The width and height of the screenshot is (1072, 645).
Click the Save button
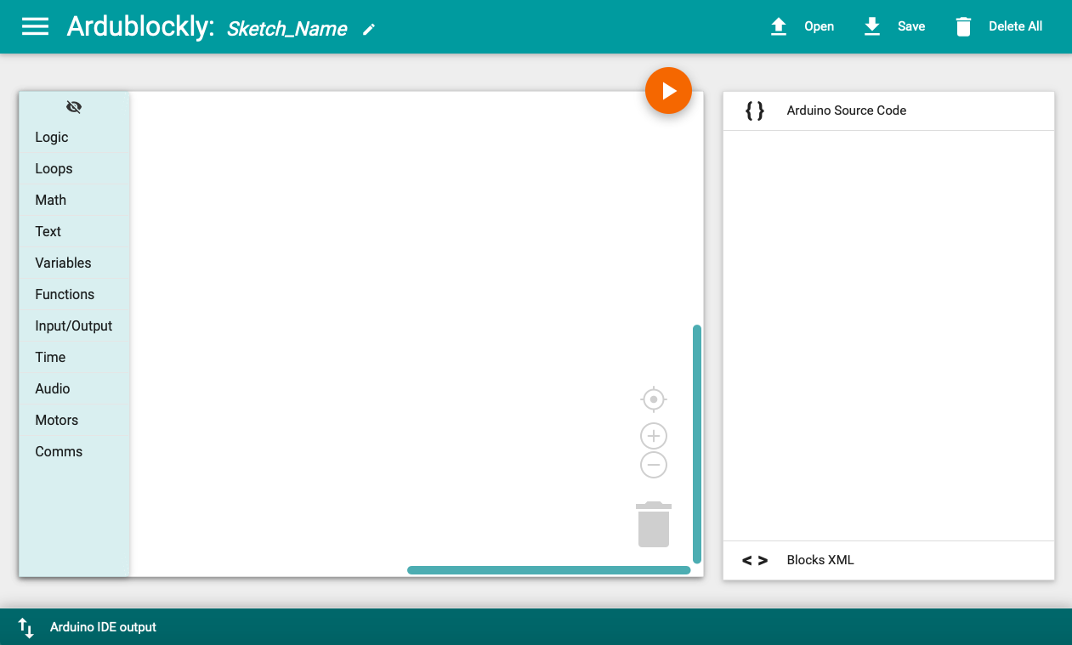coord(895,26)
